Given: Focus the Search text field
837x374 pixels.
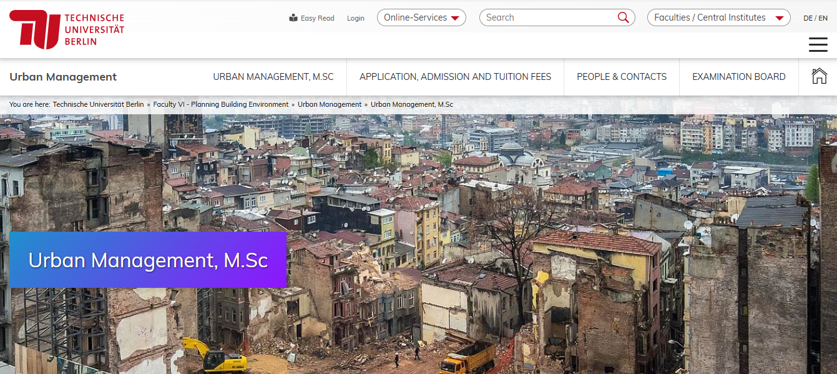Looking at the screenshot, I should (547, 17).
